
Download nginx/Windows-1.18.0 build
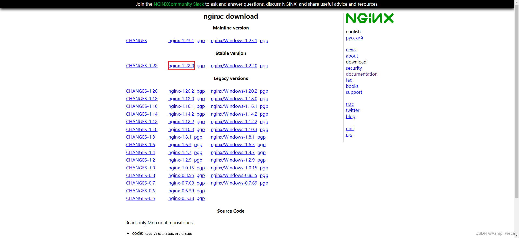coord(234,99)
